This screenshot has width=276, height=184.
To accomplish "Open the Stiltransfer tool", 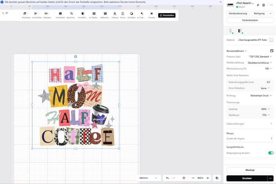I will point(105,15).
